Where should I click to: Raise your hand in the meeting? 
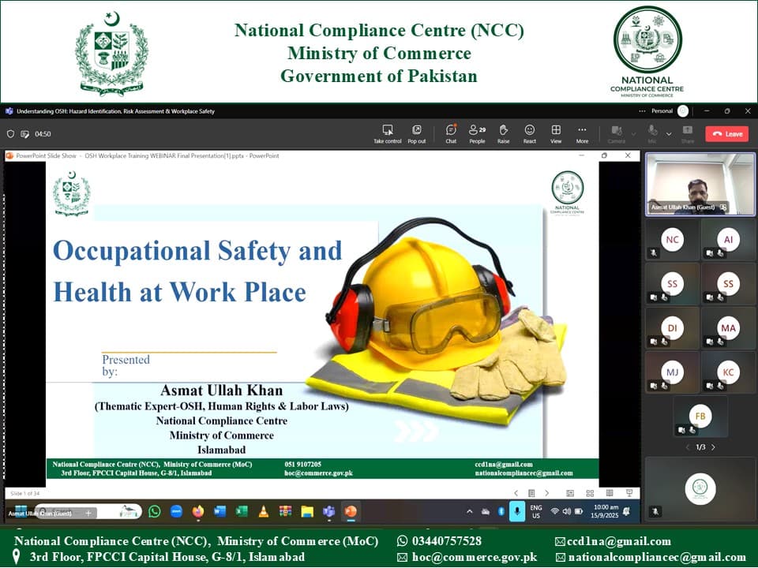(502, 133)
